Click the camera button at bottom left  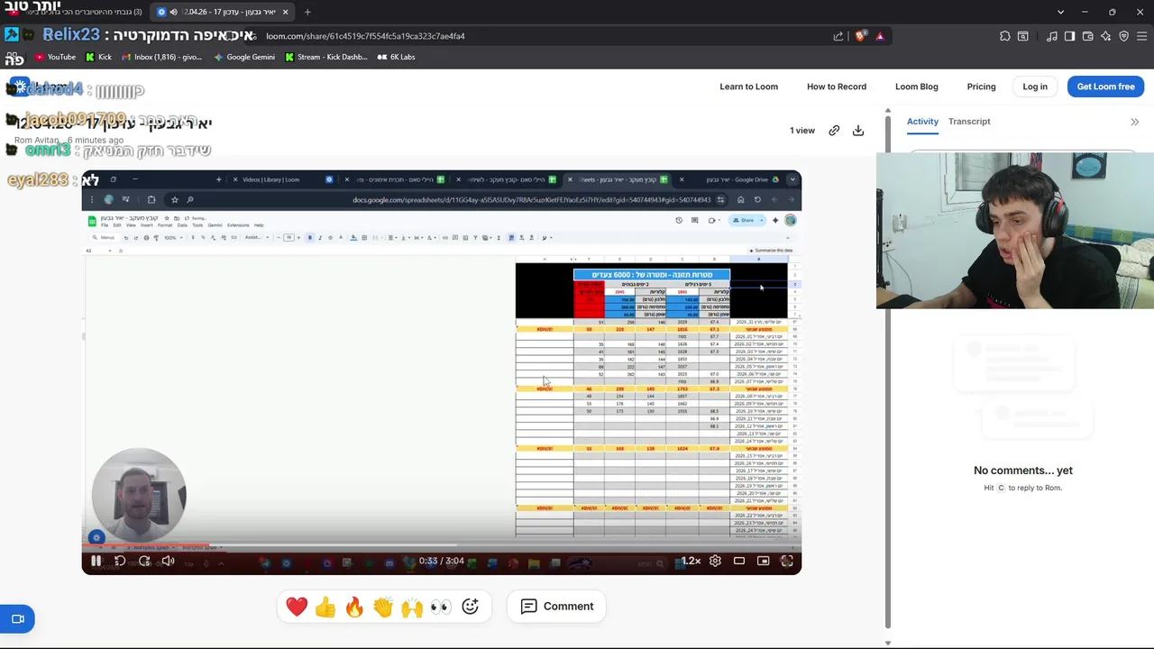click(17, 619)
